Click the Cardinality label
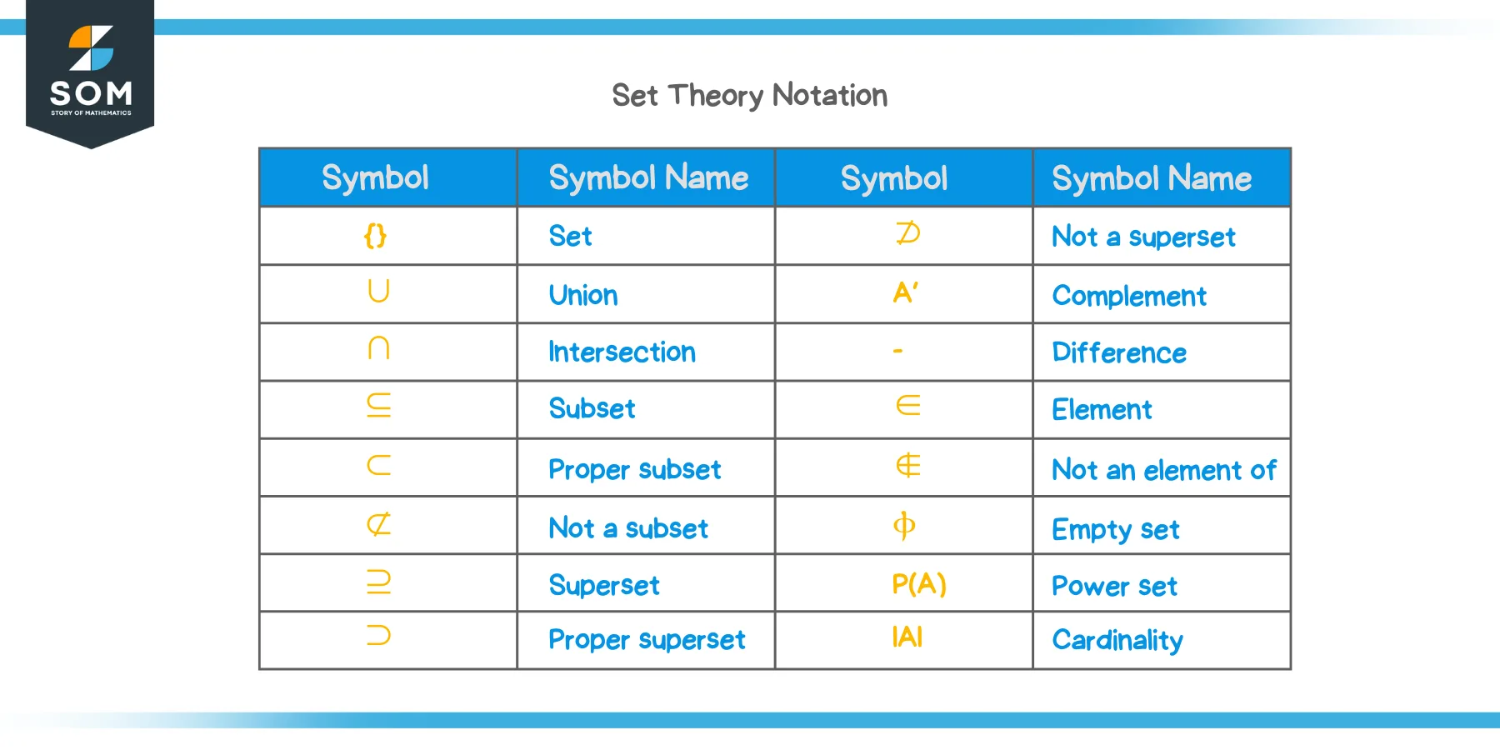The width and height of the screenshot is (1500, 750). tap(1117, 640)
